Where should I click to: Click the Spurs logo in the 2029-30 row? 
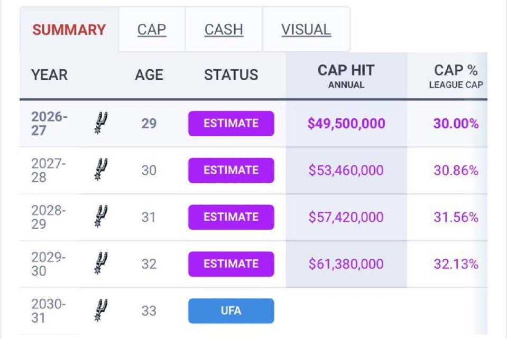pos(100,263)
